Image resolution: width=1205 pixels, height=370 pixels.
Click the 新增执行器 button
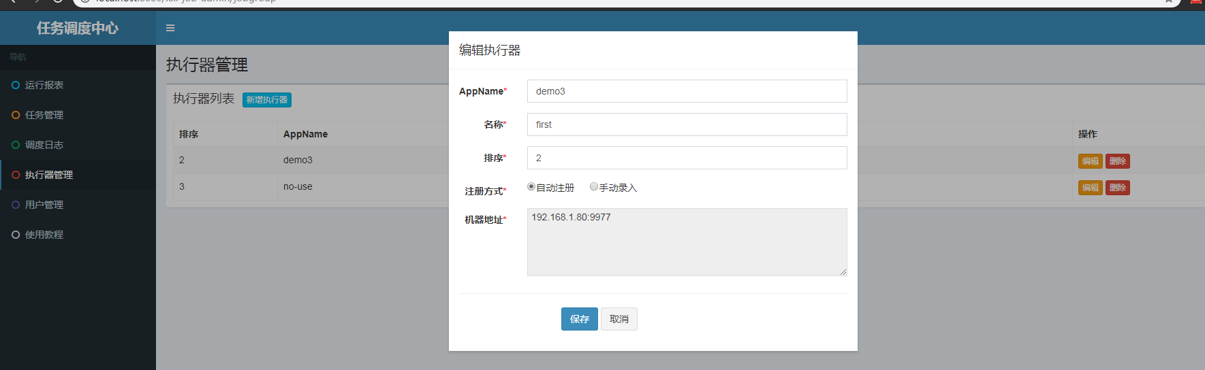267,100
